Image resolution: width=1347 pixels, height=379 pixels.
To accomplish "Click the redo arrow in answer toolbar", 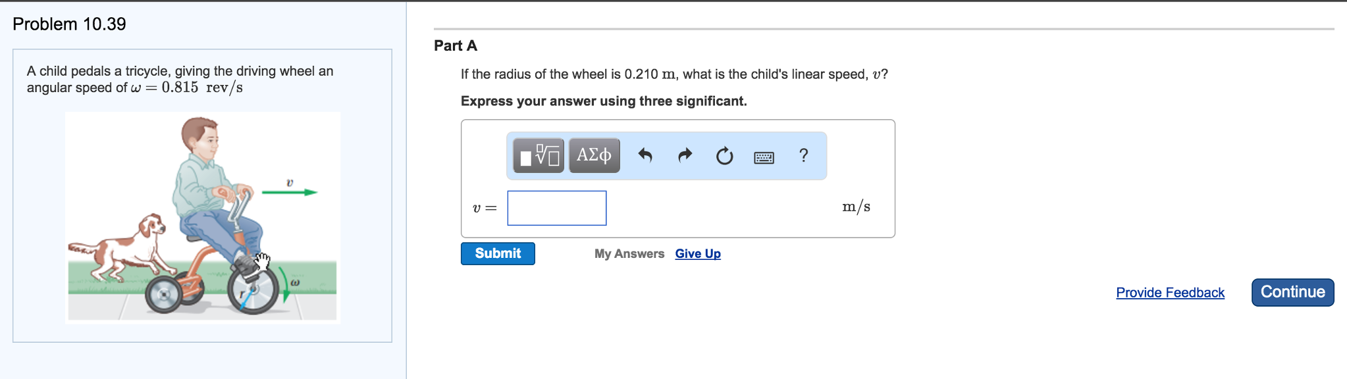I will pos(685,155).
